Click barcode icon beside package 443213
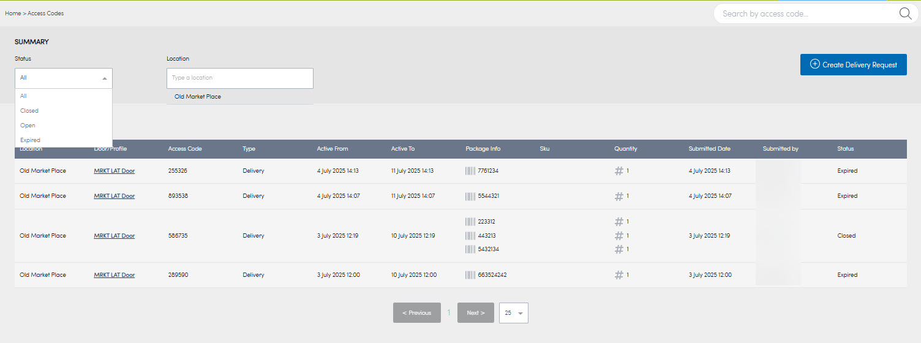The image size is (921, 343). point(470,235)
